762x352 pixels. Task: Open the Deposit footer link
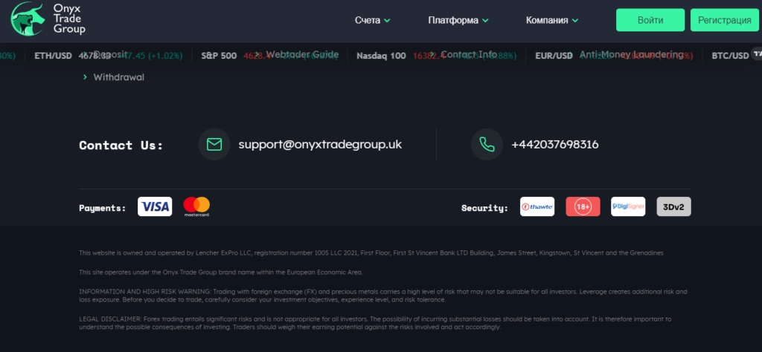click(x=110, y=54)
